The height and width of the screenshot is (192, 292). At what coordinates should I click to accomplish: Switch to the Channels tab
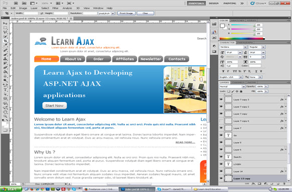point(238,82)
